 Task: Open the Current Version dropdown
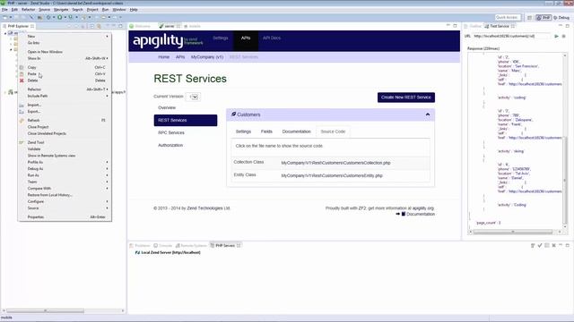tap(194, 97)
